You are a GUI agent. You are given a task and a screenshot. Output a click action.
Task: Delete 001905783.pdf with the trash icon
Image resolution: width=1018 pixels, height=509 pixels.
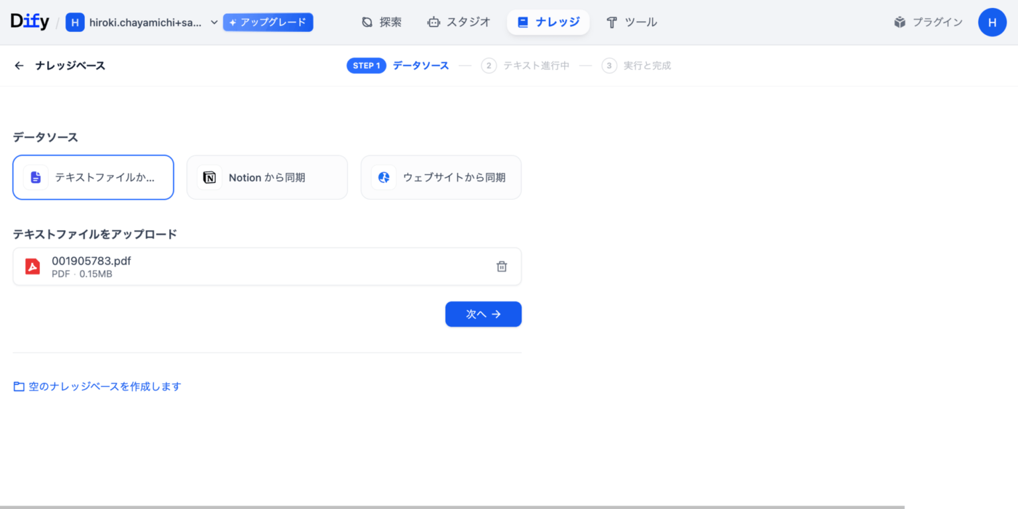click(x=502, y=266)
